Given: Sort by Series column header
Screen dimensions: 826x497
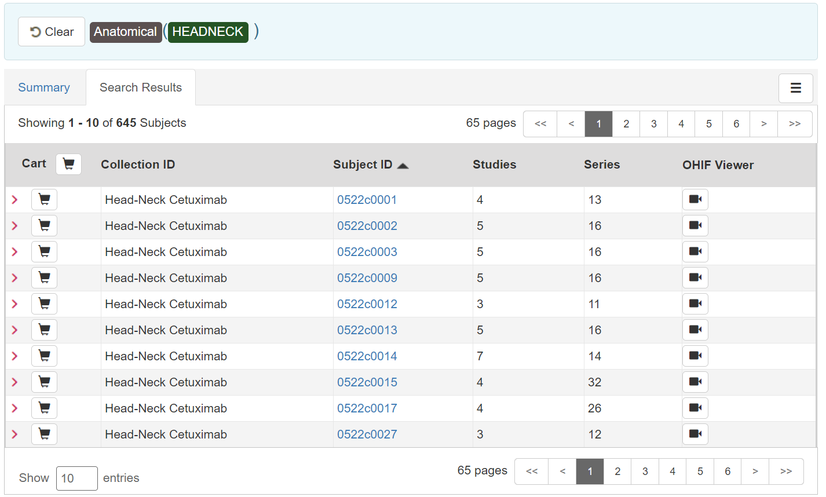Looking at the screenshot, I should [602, 165].
